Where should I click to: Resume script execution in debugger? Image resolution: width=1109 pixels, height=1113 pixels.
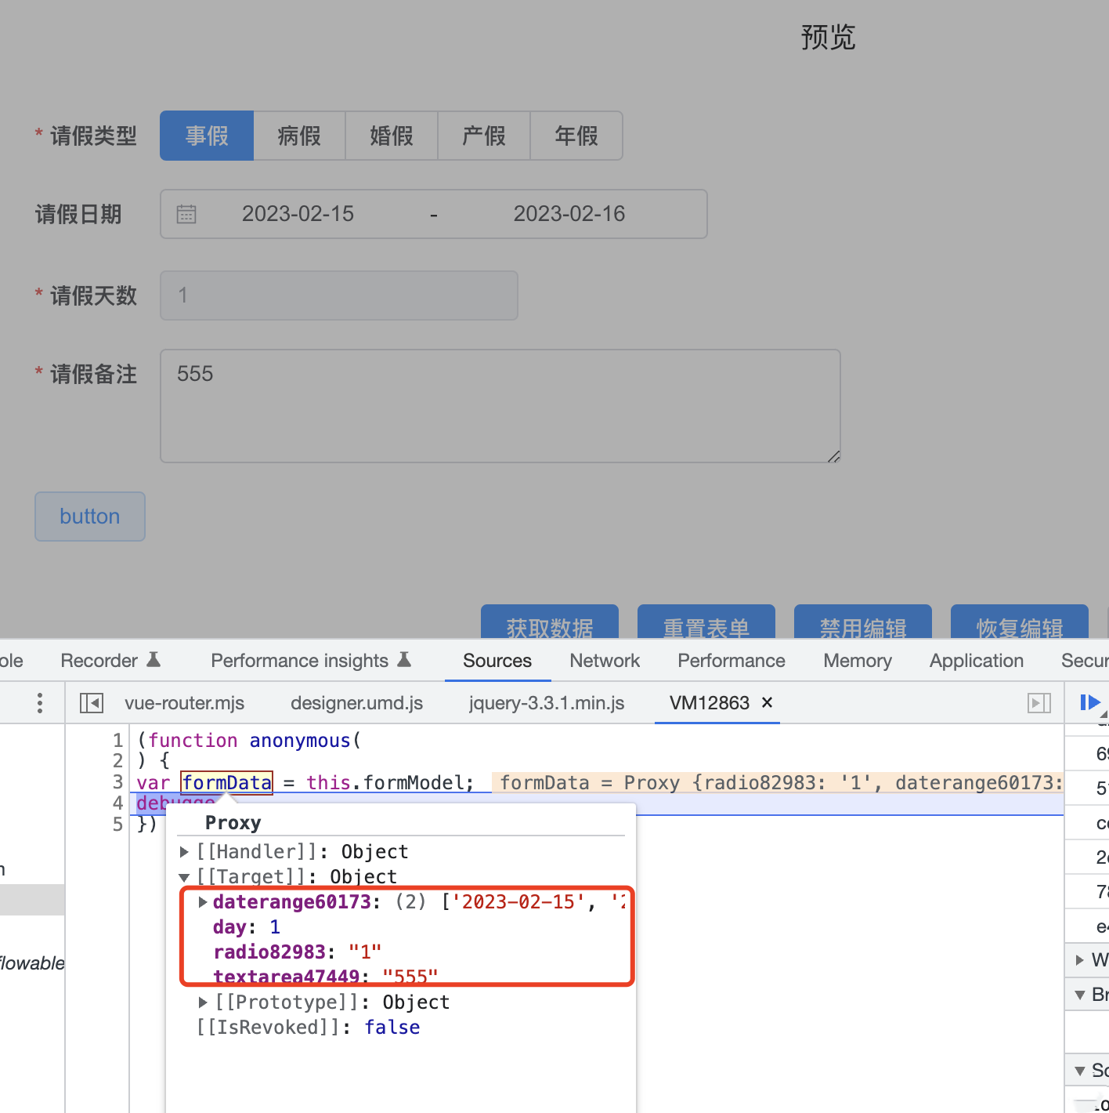pyautogui.click(x=1089, y=702)
